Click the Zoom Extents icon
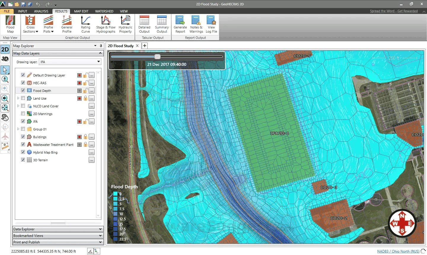The height and width of the screenshot is (255, 427). pos(5,108)
